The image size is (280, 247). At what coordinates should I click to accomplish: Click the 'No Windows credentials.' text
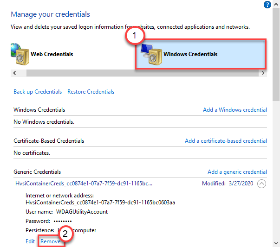coord(44,122)
